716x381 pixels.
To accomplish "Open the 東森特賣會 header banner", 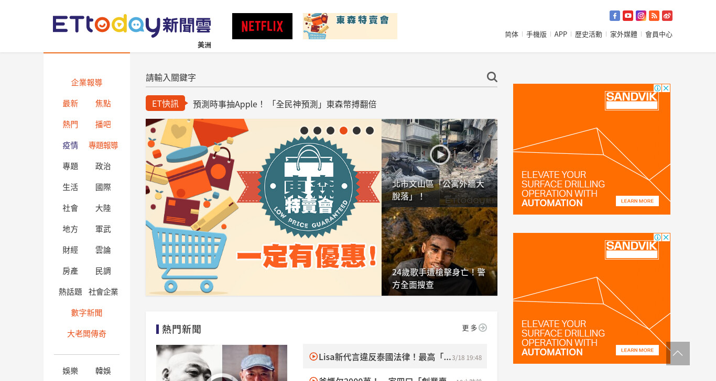I will click(350, 26).
